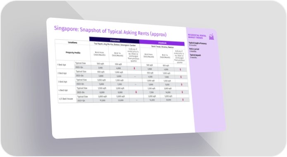Click the down arrow for Premium 4/5 Bed House

pyautogui.click(x=183, y=100)
